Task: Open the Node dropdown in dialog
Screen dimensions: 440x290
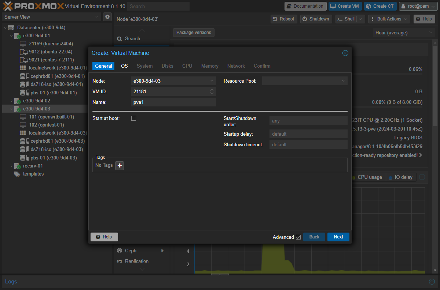Action: tap(212, 81)
